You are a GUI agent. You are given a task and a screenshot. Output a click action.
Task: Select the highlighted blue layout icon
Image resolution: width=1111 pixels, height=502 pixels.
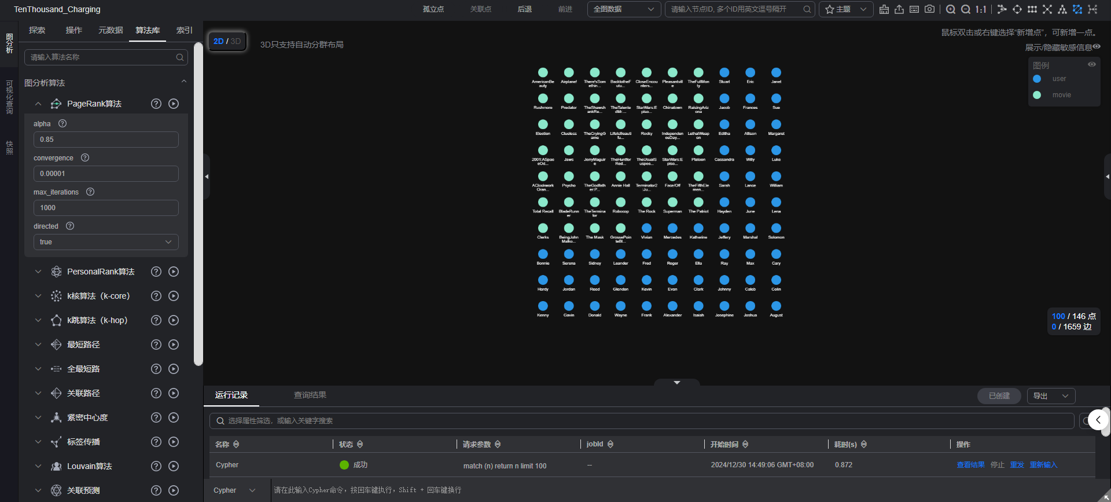click(x=1077, y=9)
